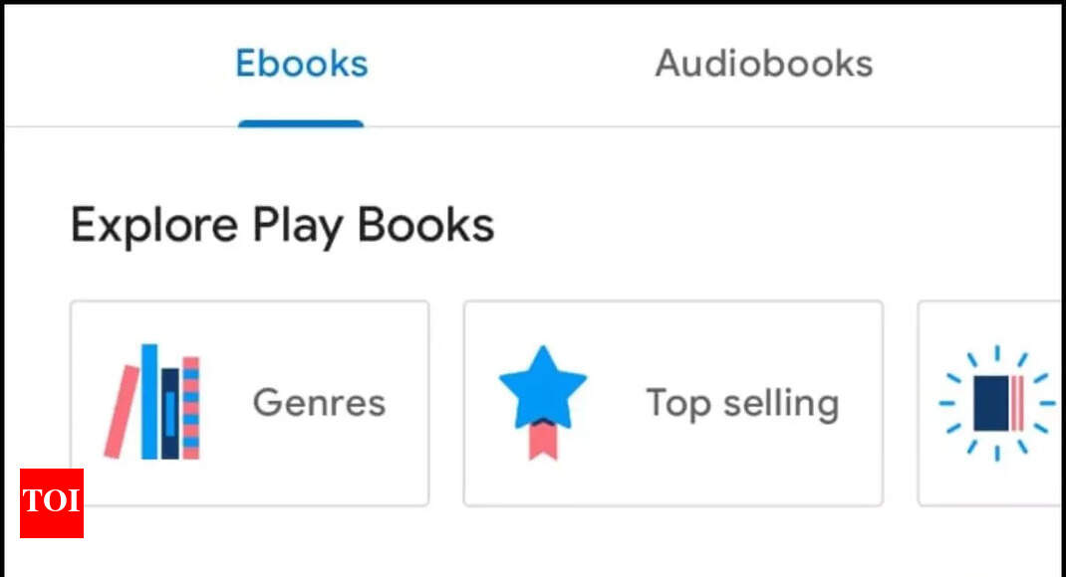Click the Top selling label text
This screenshot has width=1066, height=577.
[x=742, y=403]
